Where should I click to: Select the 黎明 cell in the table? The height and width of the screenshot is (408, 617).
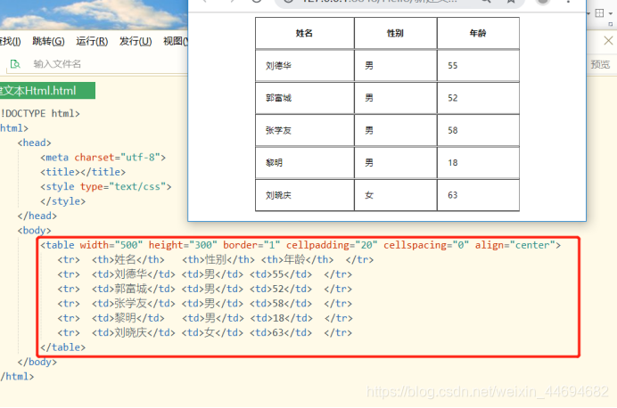click(305, 163)
